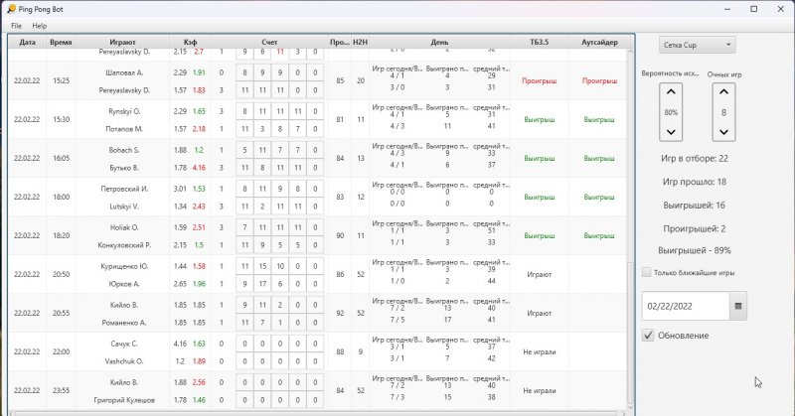Click the H2H column header
This screenshot has height=416, width=795.
coord(360,43)
